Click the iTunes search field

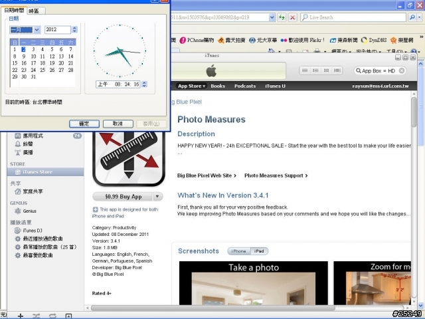point(379,71)
